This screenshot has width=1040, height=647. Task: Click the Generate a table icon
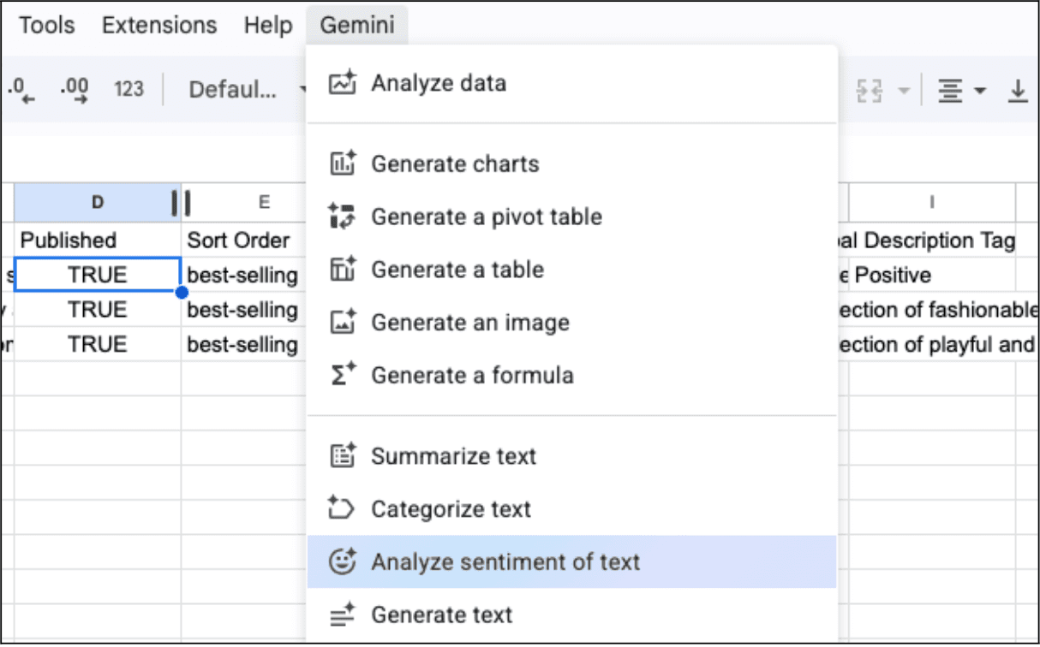(x=340, y=270)
